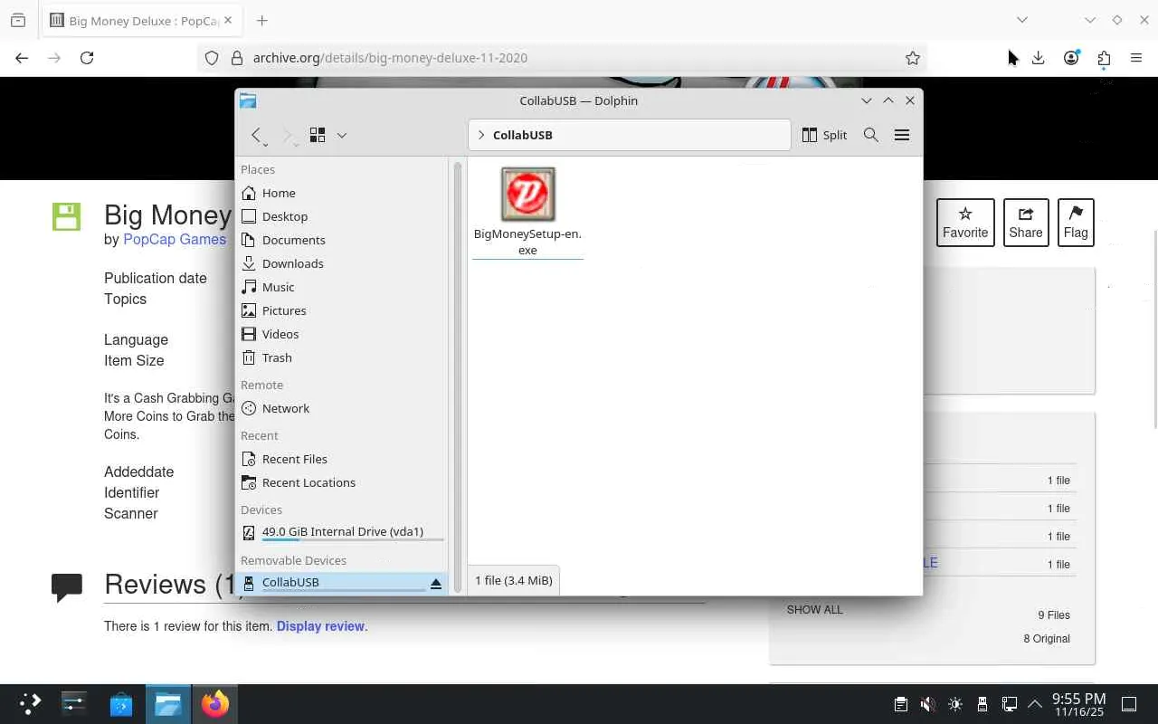Open the Firefox application menu

[x=1136, y=58]
